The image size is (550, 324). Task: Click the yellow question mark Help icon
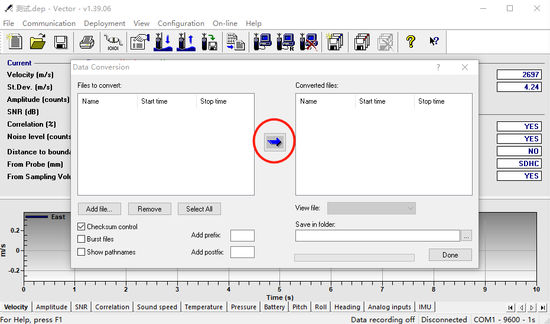(x=411, y=42)
